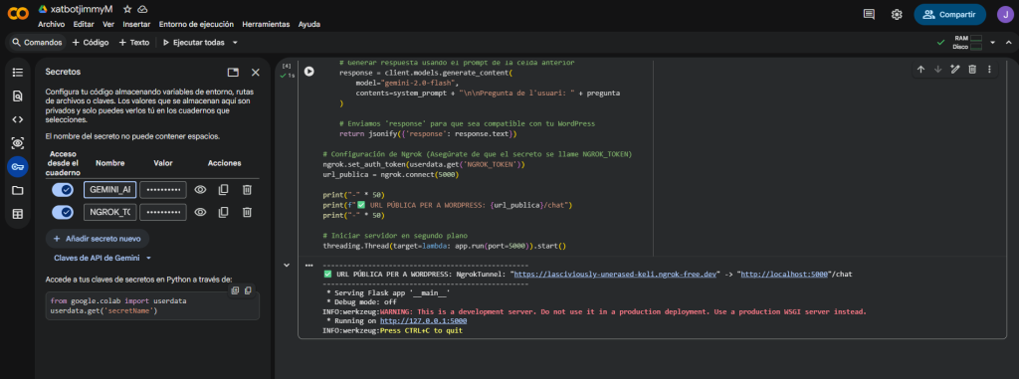Screen dimensions: 1019x379
Task: Open the Claves de API de Gemini dropdown
Action: point(102,258)
